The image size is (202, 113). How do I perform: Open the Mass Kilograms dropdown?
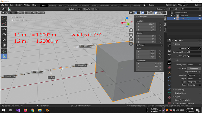coord(194,82)
